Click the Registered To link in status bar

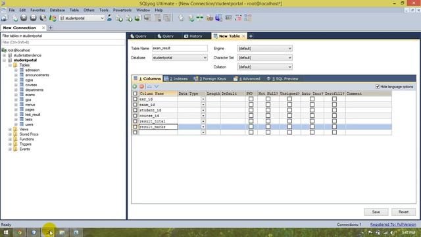click(393, 224)
